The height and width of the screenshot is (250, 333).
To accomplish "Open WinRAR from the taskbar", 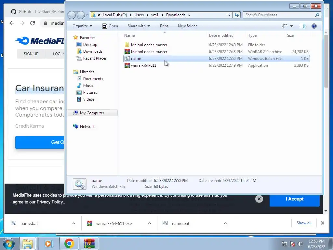I will tap(89, 243).
